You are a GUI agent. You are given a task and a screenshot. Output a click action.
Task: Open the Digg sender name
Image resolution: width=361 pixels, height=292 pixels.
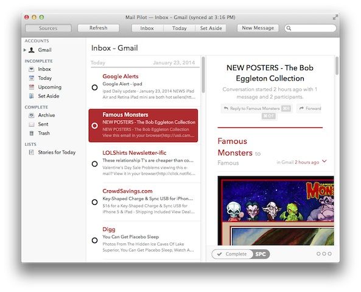(109, 229)
